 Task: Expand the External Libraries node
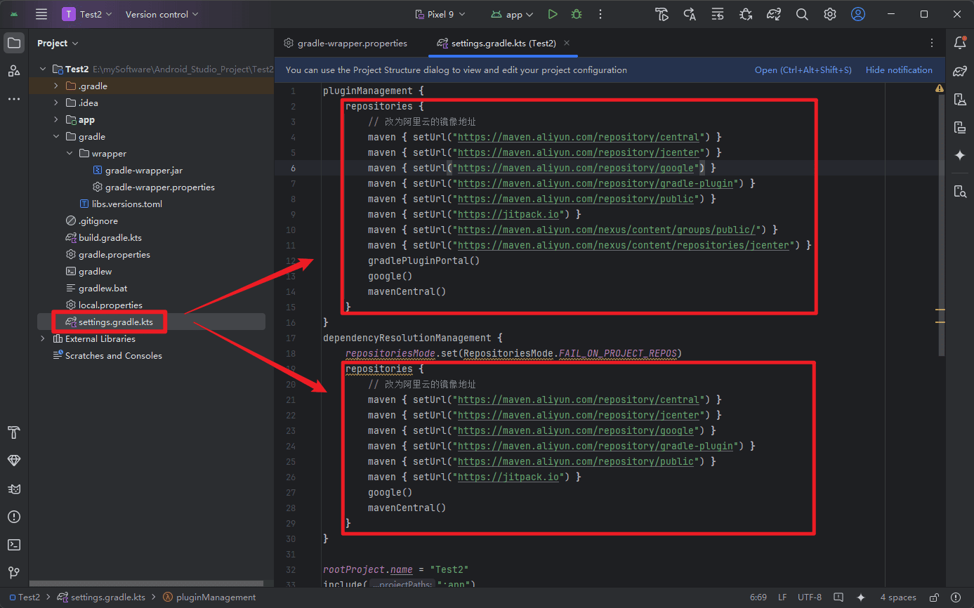(x=43, y=339)
